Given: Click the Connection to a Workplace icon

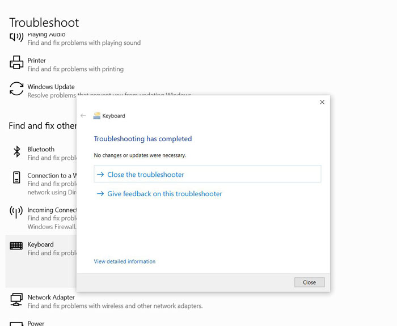Looking at the screenshot, I should point(16,177).
